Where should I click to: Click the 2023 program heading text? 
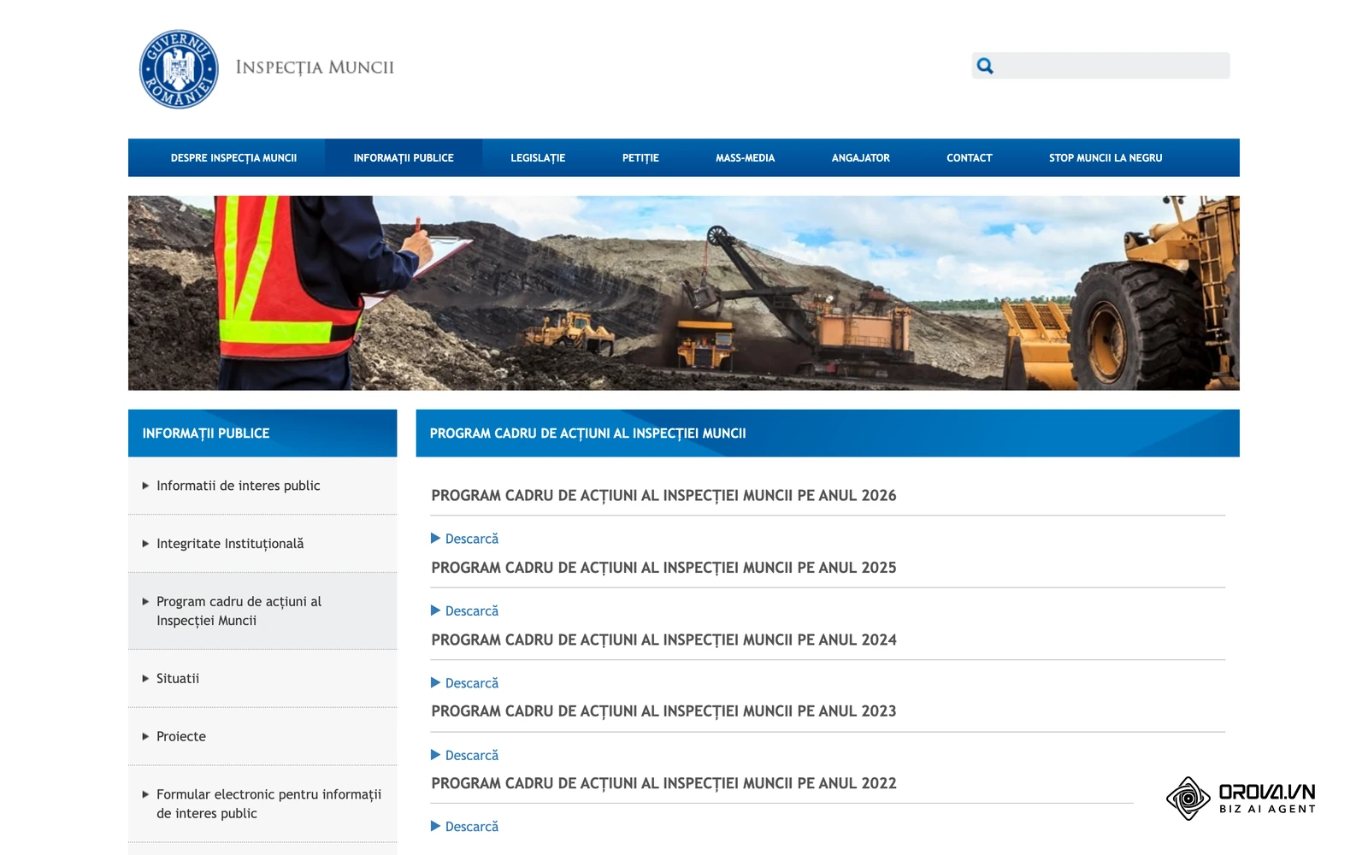663,711
